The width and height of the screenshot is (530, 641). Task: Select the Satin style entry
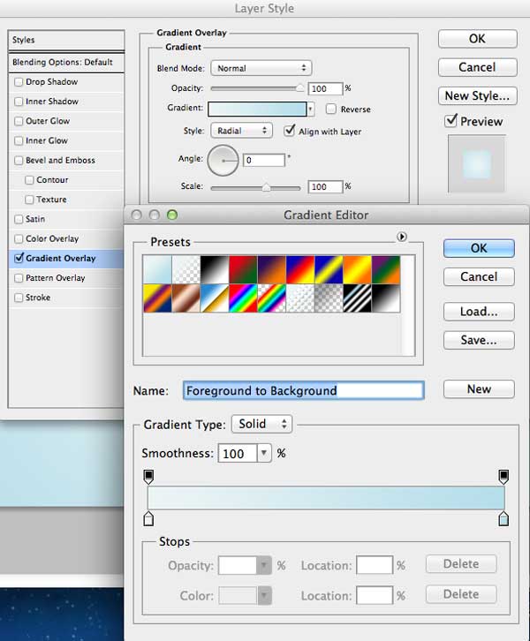click(35, 219)
